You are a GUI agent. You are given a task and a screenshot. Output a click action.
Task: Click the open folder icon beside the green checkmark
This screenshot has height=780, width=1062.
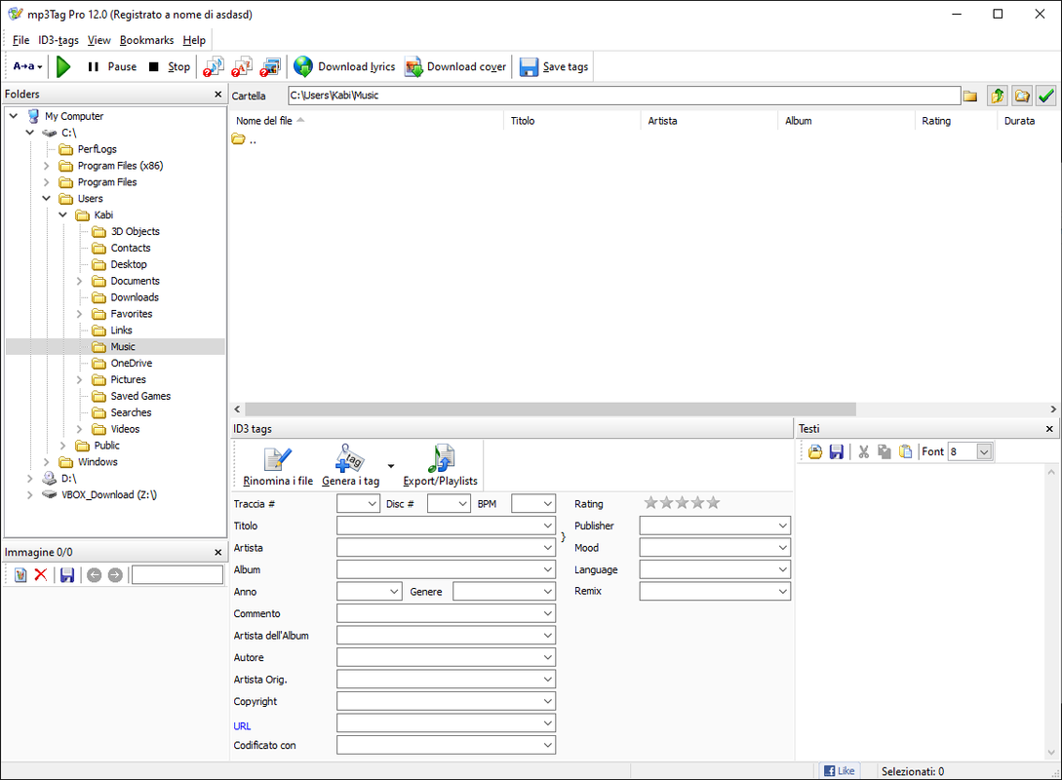(1022, 96)
